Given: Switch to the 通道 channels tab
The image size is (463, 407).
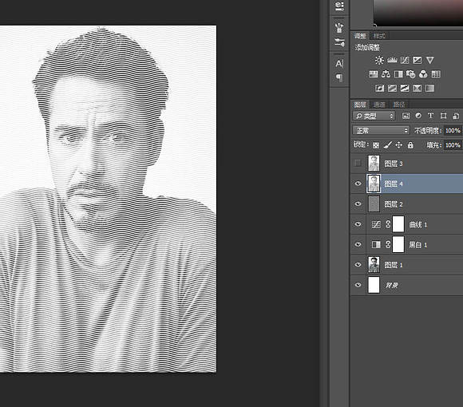Looking at the screenshot, I should [379, 105].
